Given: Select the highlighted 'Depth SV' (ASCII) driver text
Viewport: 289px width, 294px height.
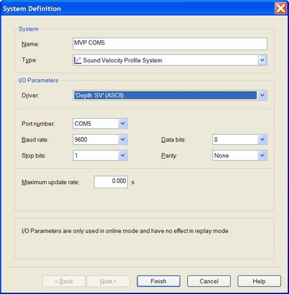Looking at the screenshot, I should (x=99, y=96).
